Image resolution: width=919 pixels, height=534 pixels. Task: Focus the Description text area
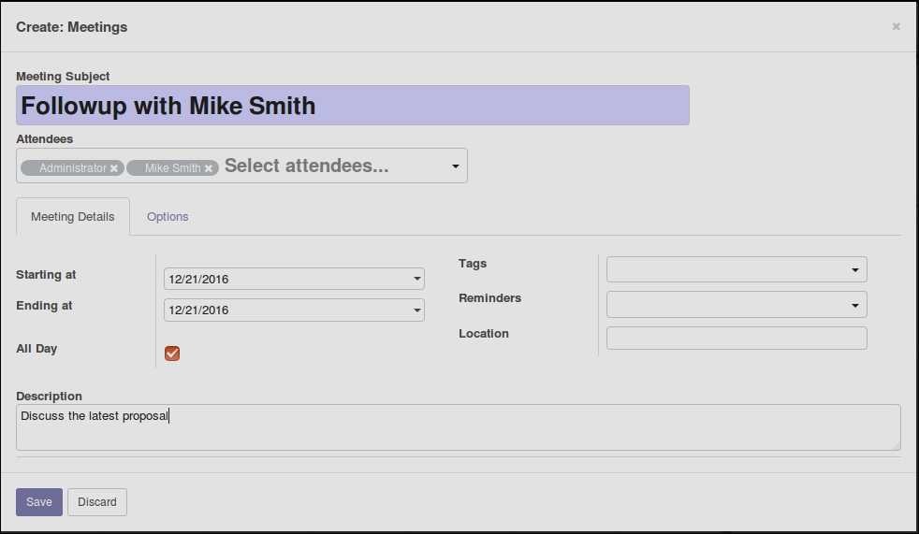(459, 427)
